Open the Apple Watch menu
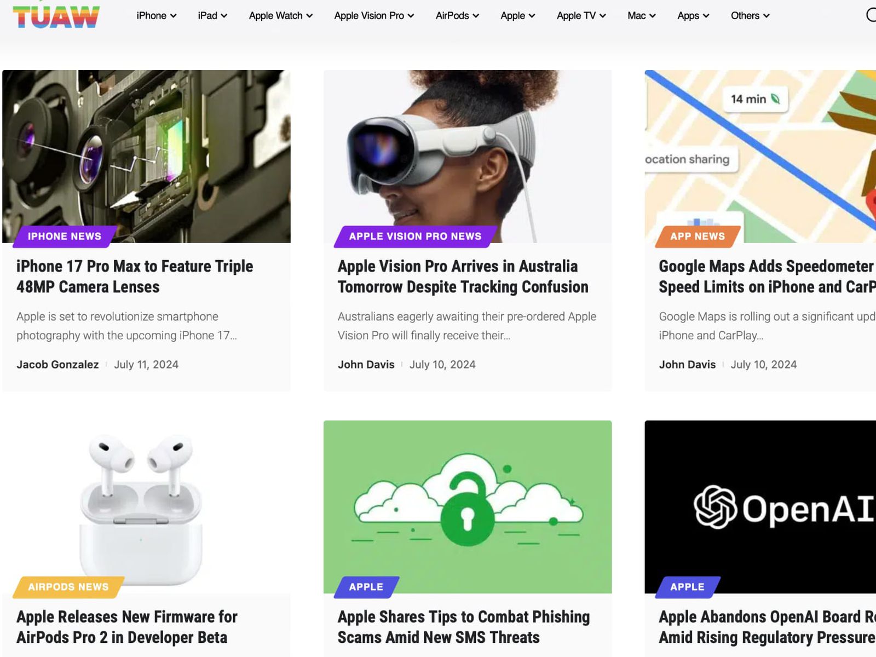The height and width of the screenshot is (657, 876). 280,16
